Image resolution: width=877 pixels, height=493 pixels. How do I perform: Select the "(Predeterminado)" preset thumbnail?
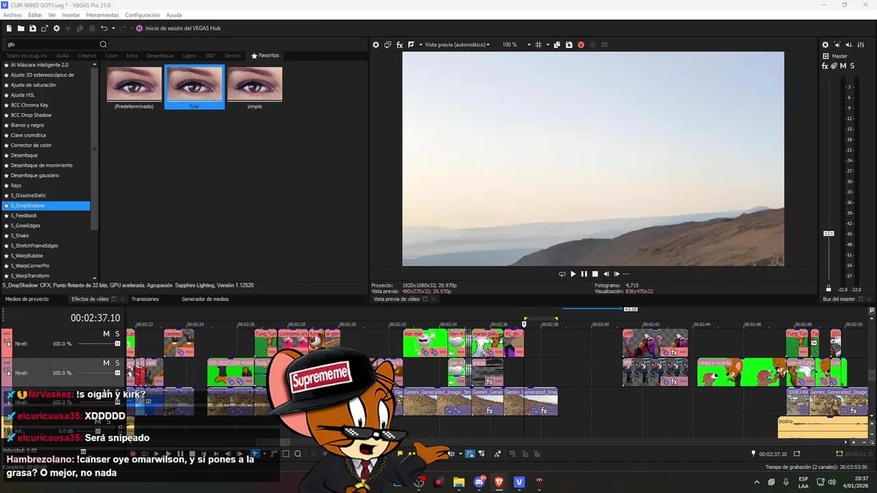tap(134, 87)
